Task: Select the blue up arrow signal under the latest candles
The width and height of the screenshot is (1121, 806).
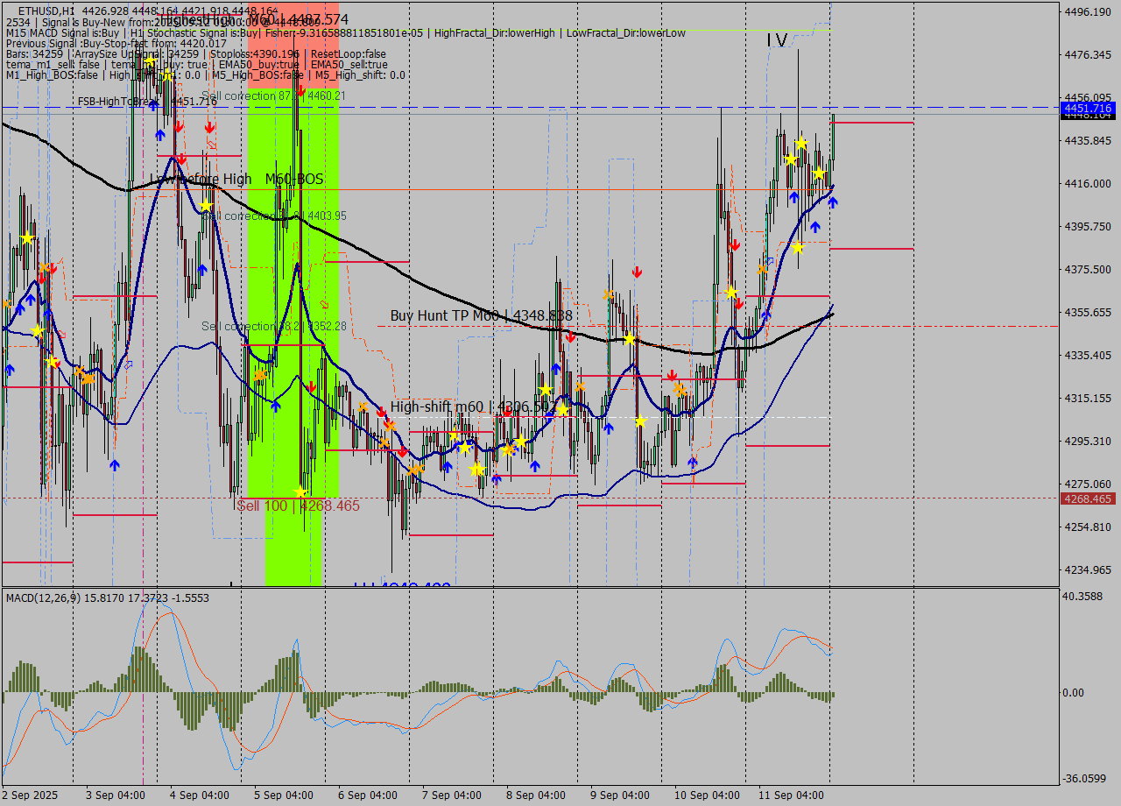Action: pyautogui.click(x=834, y=202)
